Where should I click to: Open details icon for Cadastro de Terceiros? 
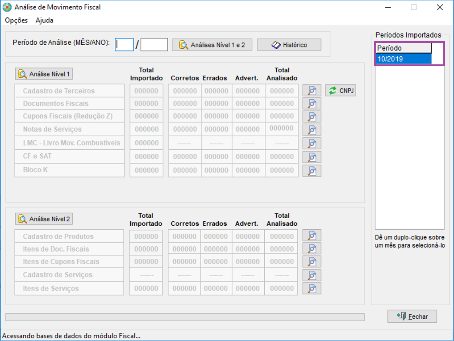[x=312, y=90]
